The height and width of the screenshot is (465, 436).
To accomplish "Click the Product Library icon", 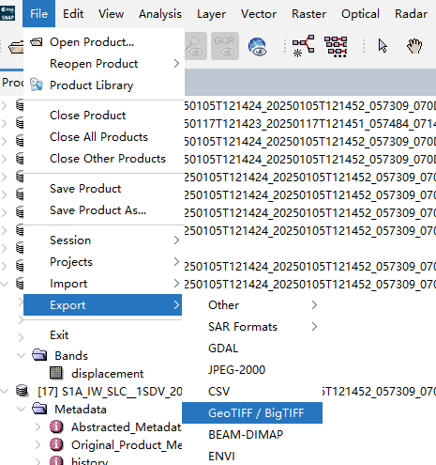I will (37, 85).
